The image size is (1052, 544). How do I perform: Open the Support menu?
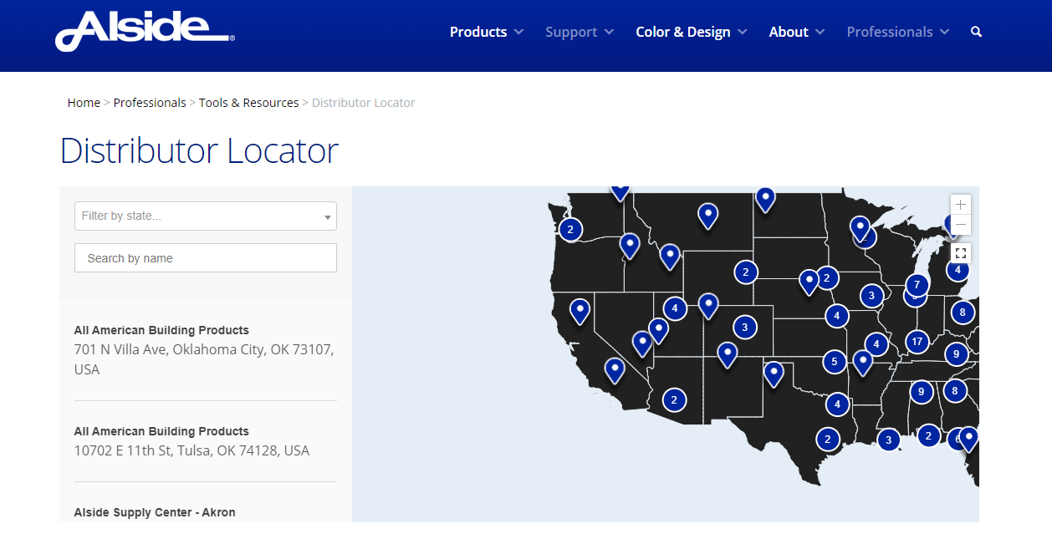pyautogui.click(x=579, y=31)
